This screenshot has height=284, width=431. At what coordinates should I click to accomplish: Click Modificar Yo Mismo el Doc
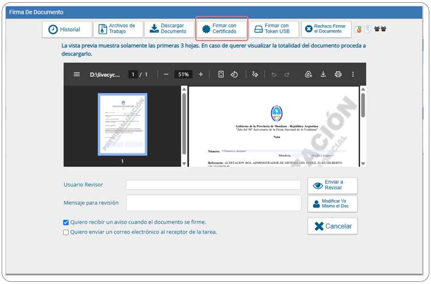(332, 204)
